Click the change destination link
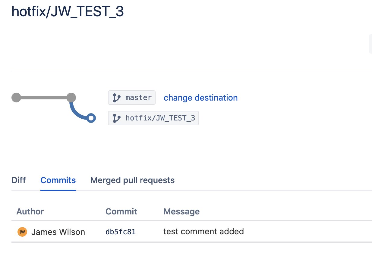The height and width of the screenshot is (262, 372). click(x=200, y=98)
